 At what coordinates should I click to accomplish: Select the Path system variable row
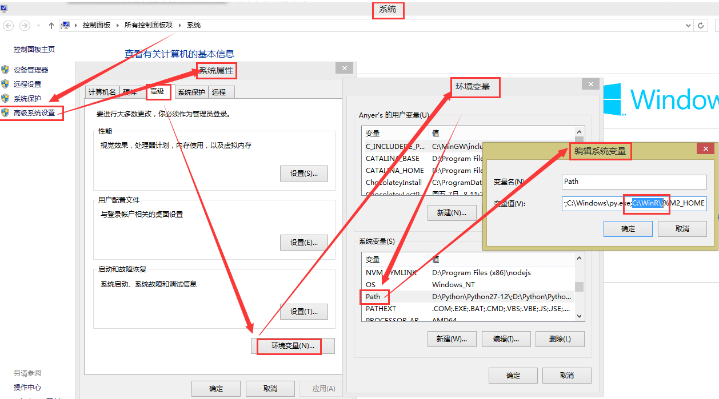[x=469, y=296]
